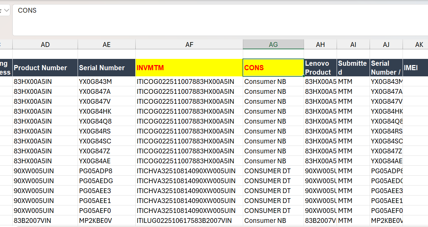Expand the Name Box dropdown arrow
428x227 pixels.
coord(6,10)
